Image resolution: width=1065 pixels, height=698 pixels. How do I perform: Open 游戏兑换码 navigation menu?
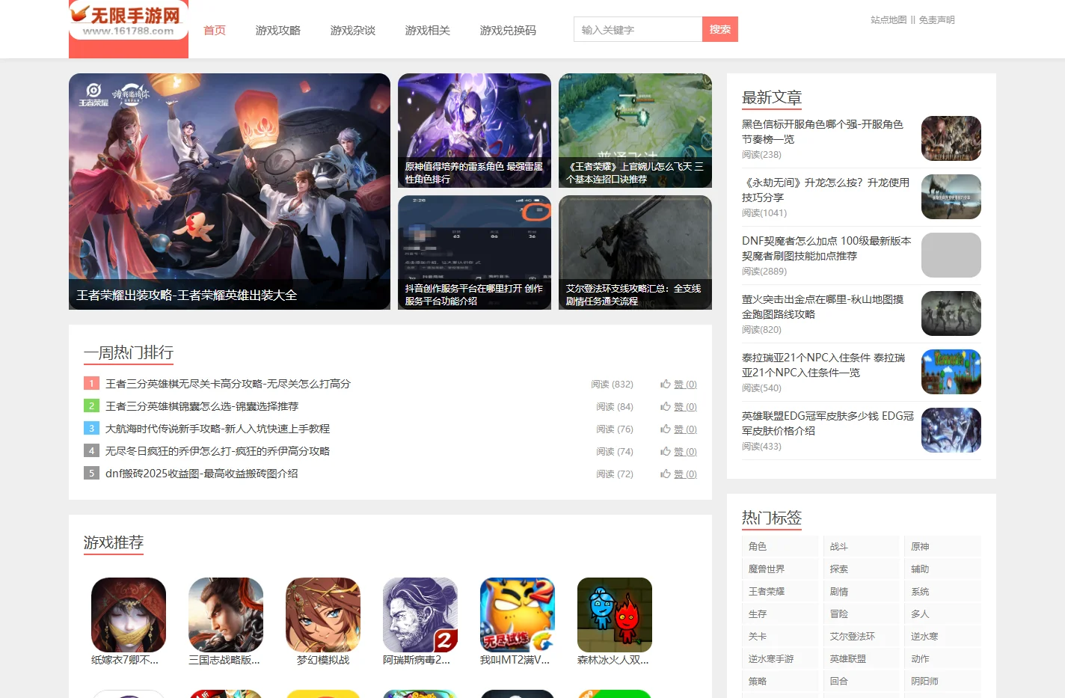coord(508,31)
